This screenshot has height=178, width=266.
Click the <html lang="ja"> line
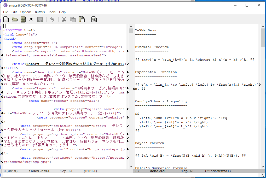coord(20,35)
